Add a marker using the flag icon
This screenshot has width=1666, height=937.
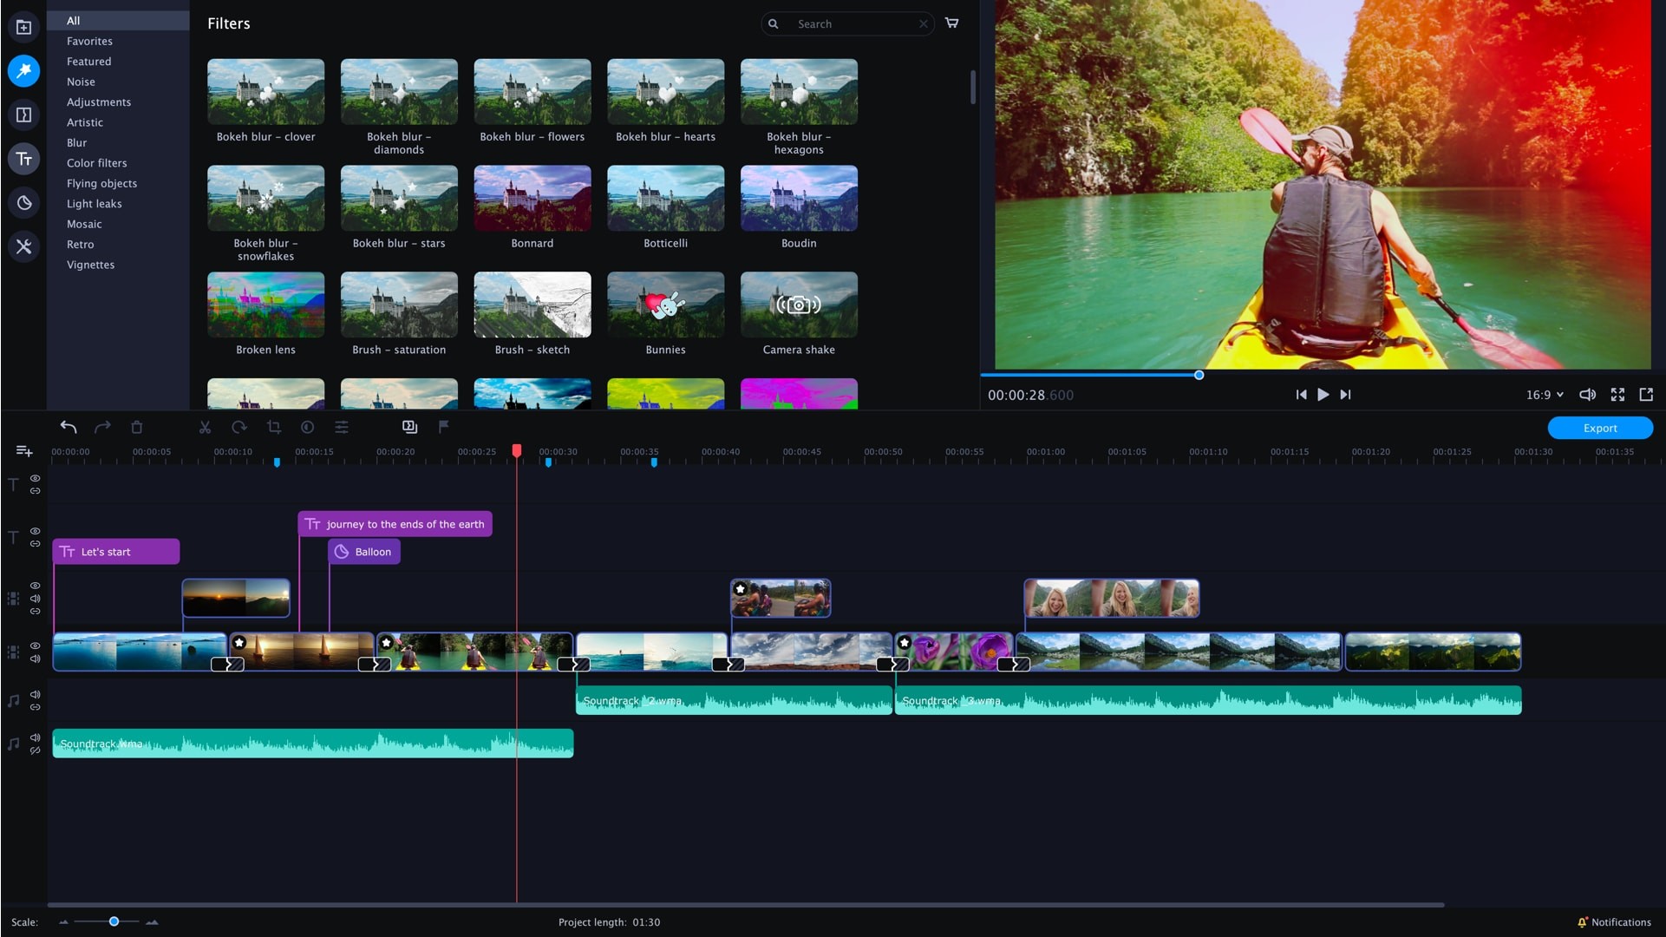coord(444,427)
